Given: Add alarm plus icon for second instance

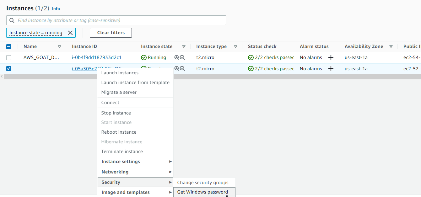Looking at the screenshot, I should pos(331,69).
